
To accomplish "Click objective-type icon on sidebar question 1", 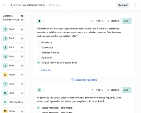I will [22, 29].
